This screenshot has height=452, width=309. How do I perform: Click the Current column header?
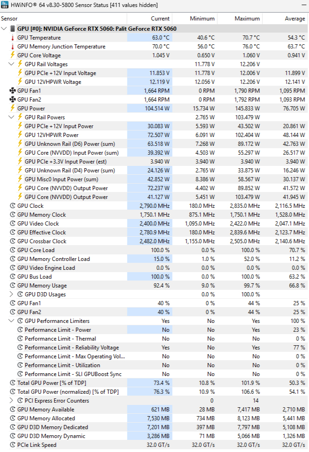coord(149,19)
